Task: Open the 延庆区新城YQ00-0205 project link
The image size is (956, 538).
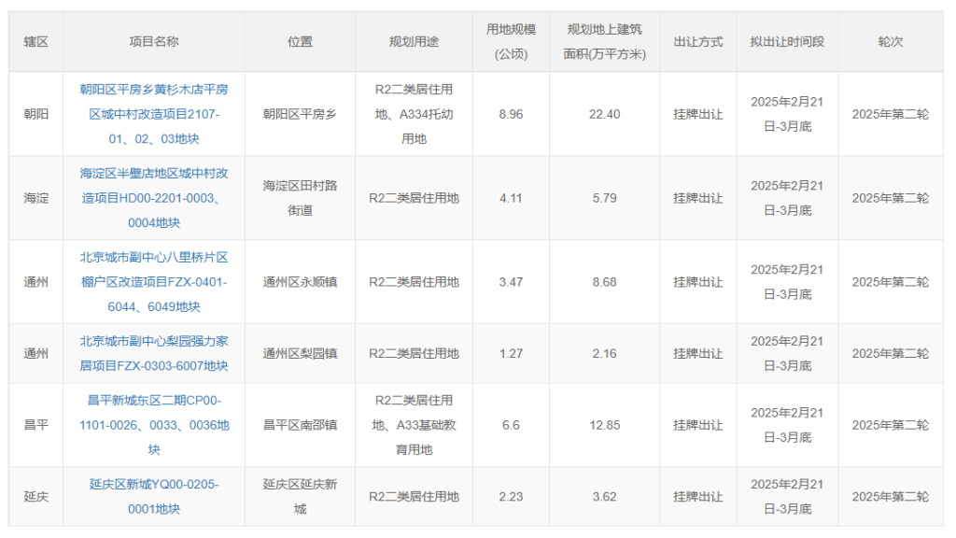Action: pyautogui.click(x=154, y=497)
